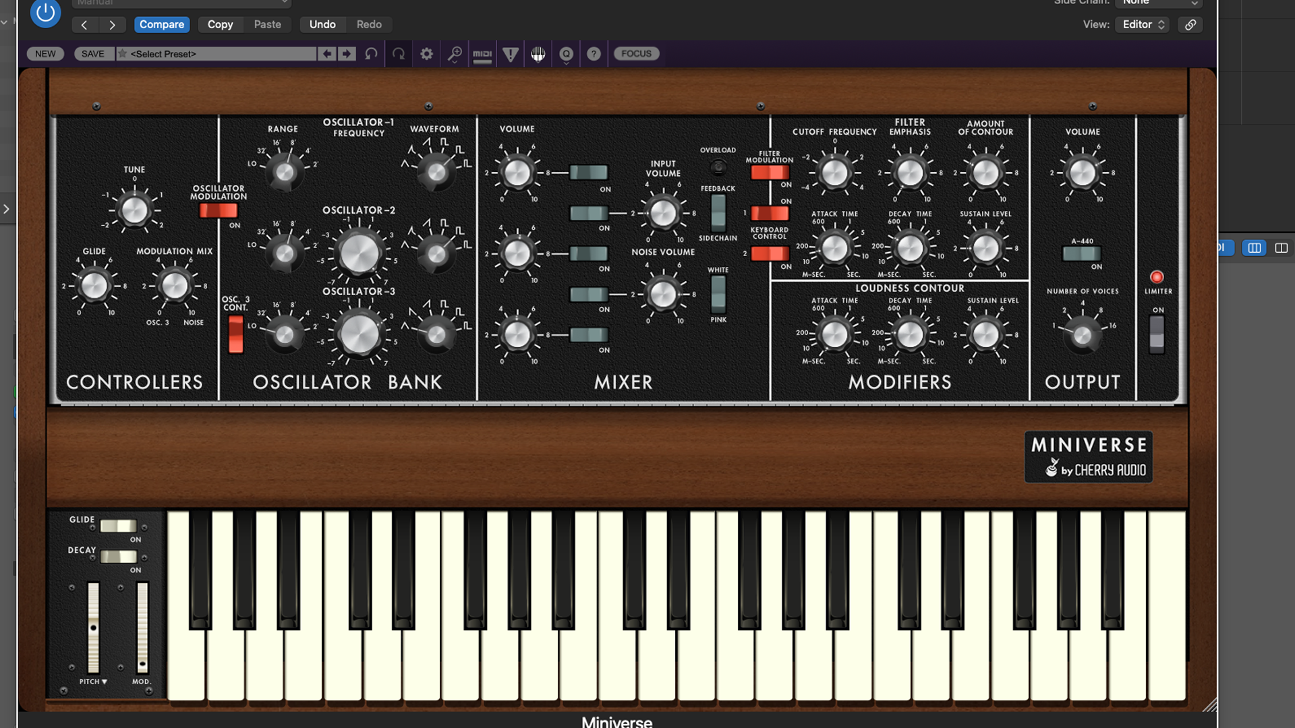Toggle the Oscillator Modulation switch

tap(218, 210)
